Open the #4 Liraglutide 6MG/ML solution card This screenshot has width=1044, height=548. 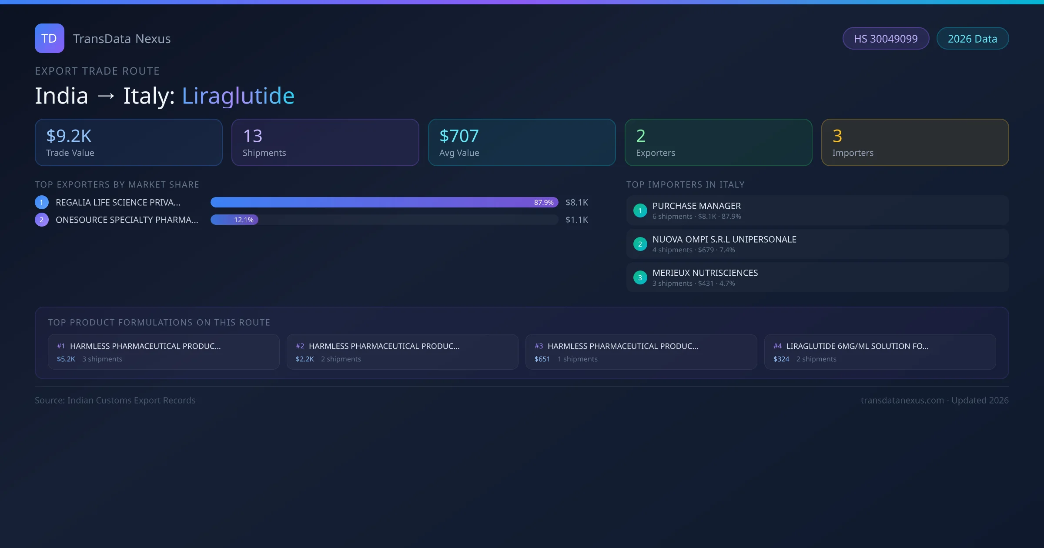coord(880,352)
